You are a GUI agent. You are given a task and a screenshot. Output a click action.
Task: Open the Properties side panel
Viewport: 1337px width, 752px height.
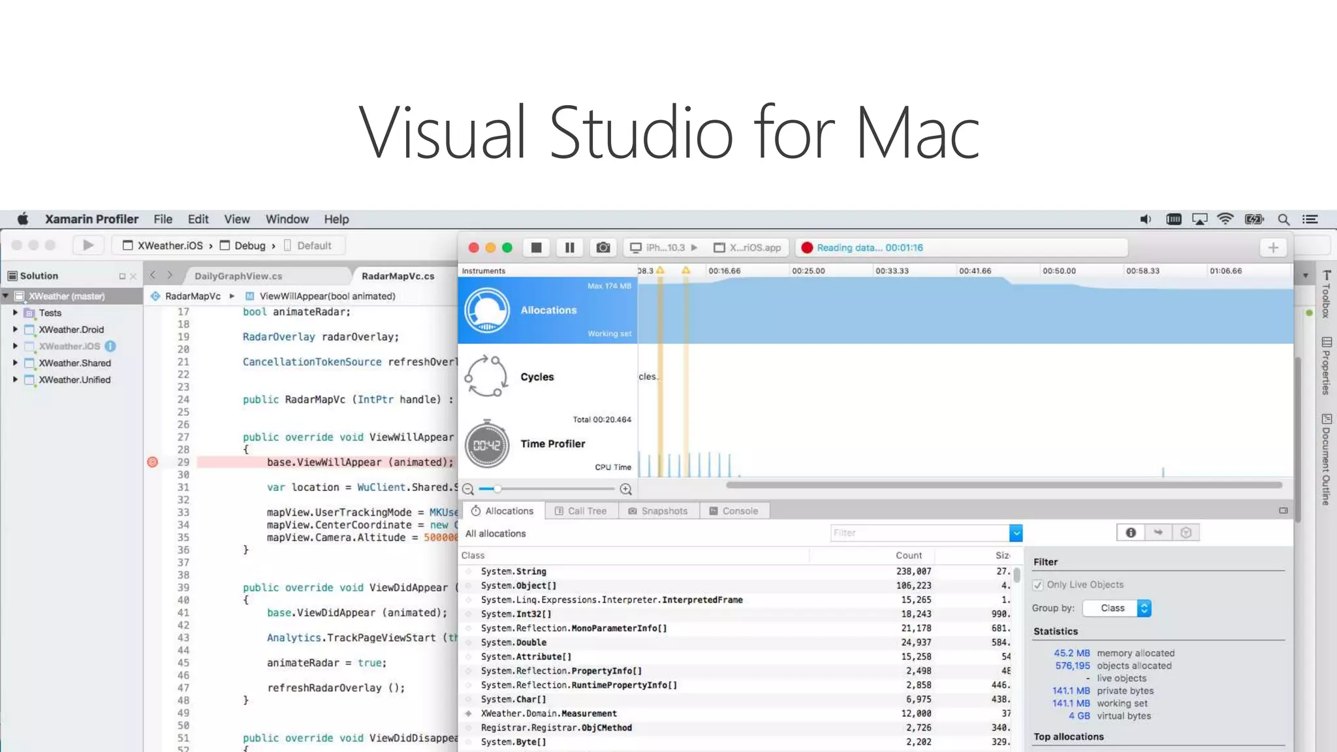(x=1326, y=366)
